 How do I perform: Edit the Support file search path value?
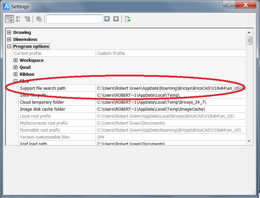pos(171,88)
